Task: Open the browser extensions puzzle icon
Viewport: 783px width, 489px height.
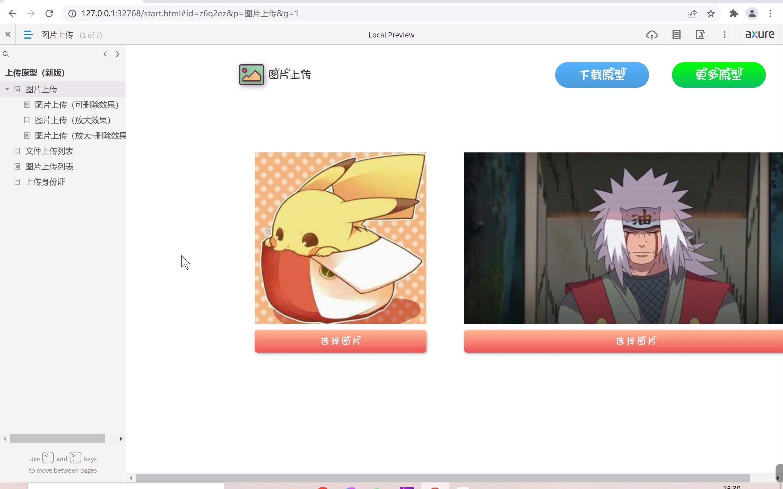Action: (x=733, y=13)
